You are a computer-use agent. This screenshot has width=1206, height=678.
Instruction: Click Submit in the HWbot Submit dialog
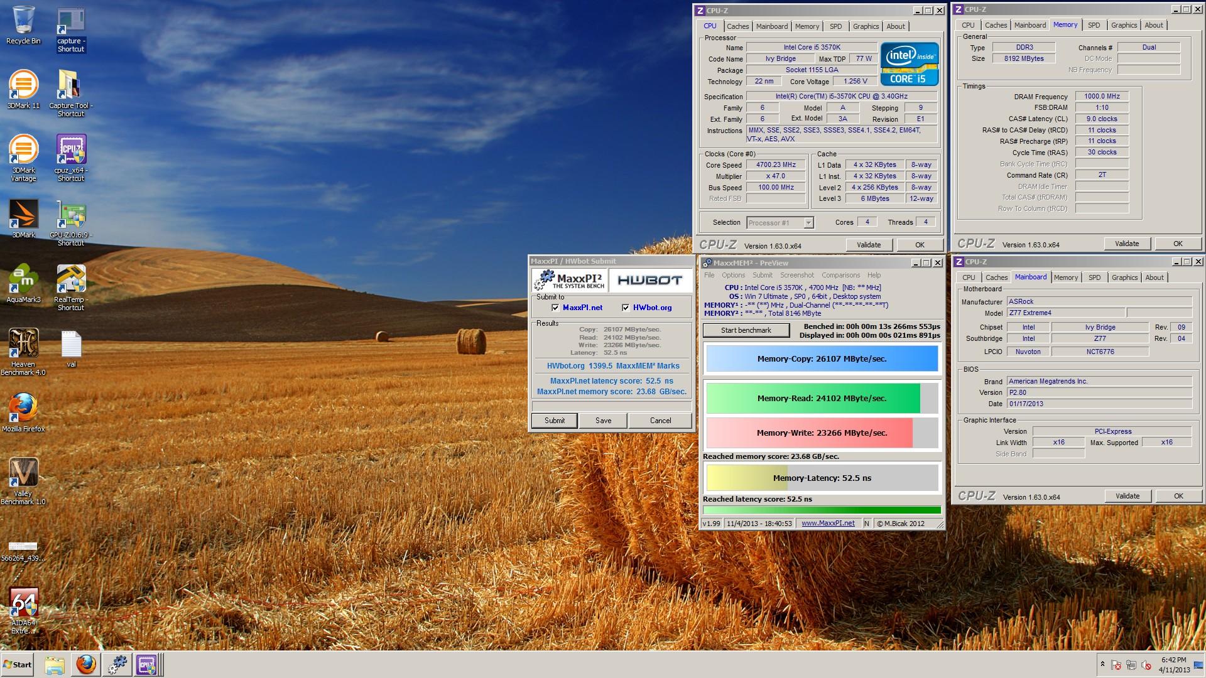tap(554, 421)
